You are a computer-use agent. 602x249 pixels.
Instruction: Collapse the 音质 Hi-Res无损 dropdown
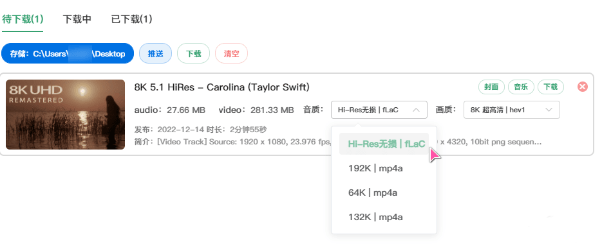point(379,110)
